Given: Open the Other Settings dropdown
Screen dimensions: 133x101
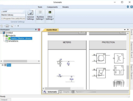Looking at the screenshot, I should pos(50,15).
